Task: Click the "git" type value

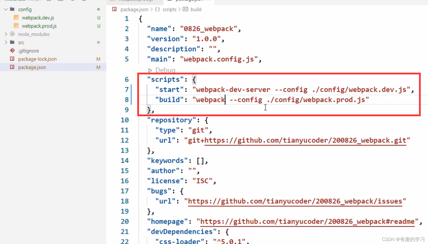Action: point(198,130)
